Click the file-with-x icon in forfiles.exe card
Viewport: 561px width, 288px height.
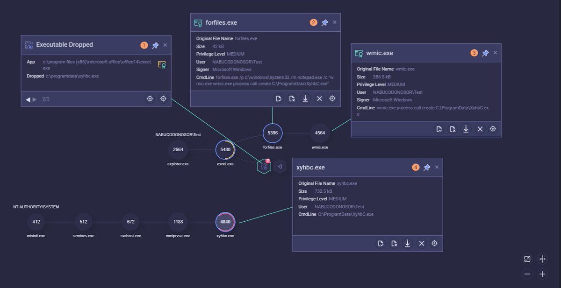(x=292, y=98)
